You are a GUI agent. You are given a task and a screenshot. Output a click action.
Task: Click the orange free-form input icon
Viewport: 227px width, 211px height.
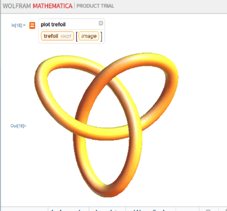tap(32, 25)
